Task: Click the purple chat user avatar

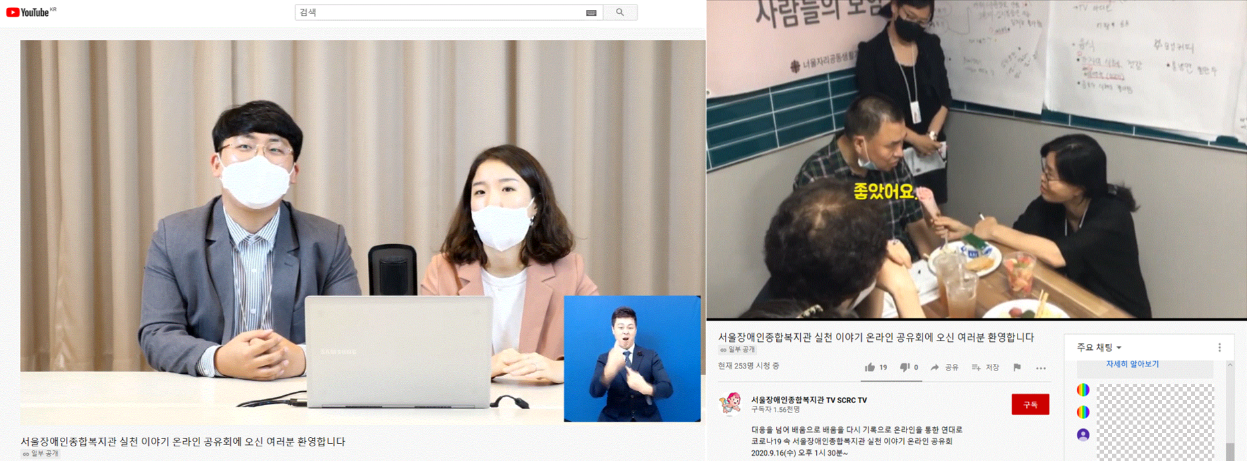Action: (1083, 435)
